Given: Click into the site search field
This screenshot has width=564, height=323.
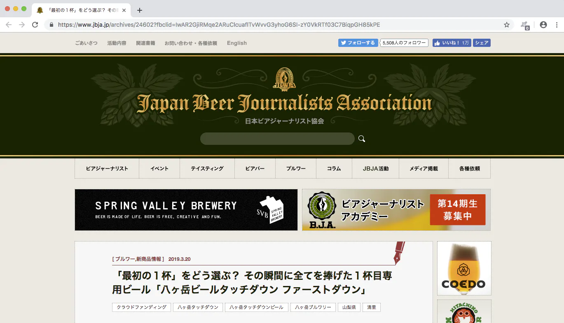Looking at the screenshot, I should pyautogui.click(x=277, y=139).
